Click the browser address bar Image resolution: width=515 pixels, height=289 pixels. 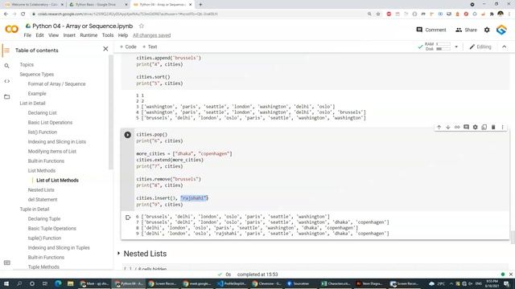[x=197, y=14]
